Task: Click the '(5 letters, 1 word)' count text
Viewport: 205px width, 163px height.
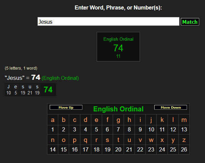Action: tap(21, 68)
